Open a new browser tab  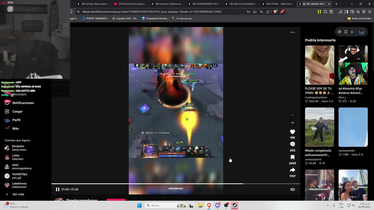coord(336,4)
